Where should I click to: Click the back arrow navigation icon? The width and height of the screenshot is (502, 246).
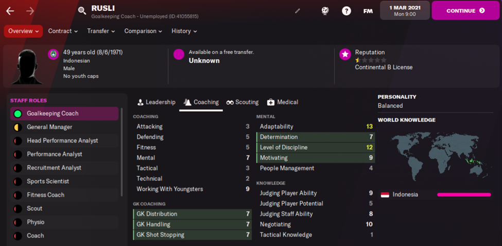(x=10, y=11)
